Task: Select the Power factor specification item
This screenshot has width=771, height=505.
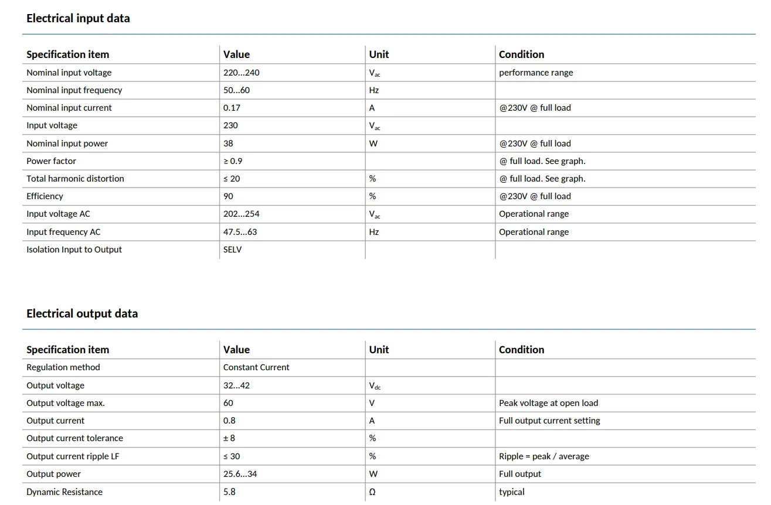Action: tap(51, 161)
